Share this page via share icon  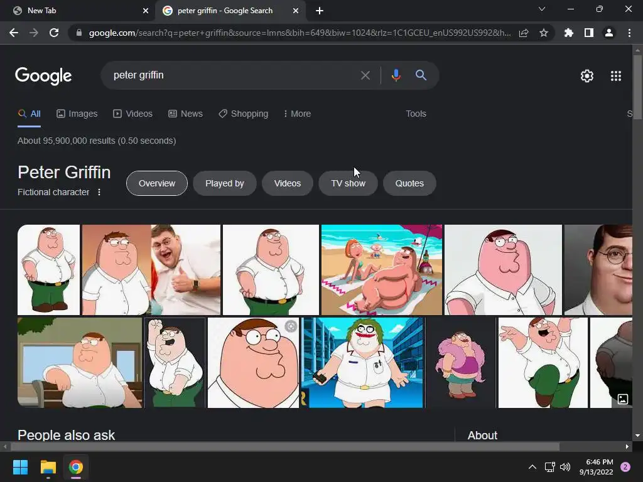click(x=524, y=33)
